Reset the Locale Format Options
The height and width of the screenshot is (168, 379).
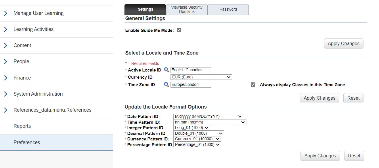(x=354, y=156)
